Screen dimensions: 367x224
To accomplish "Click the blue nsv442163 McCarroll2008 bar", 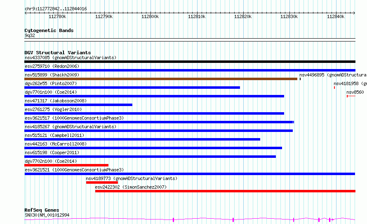I will (x=153, y=148).
